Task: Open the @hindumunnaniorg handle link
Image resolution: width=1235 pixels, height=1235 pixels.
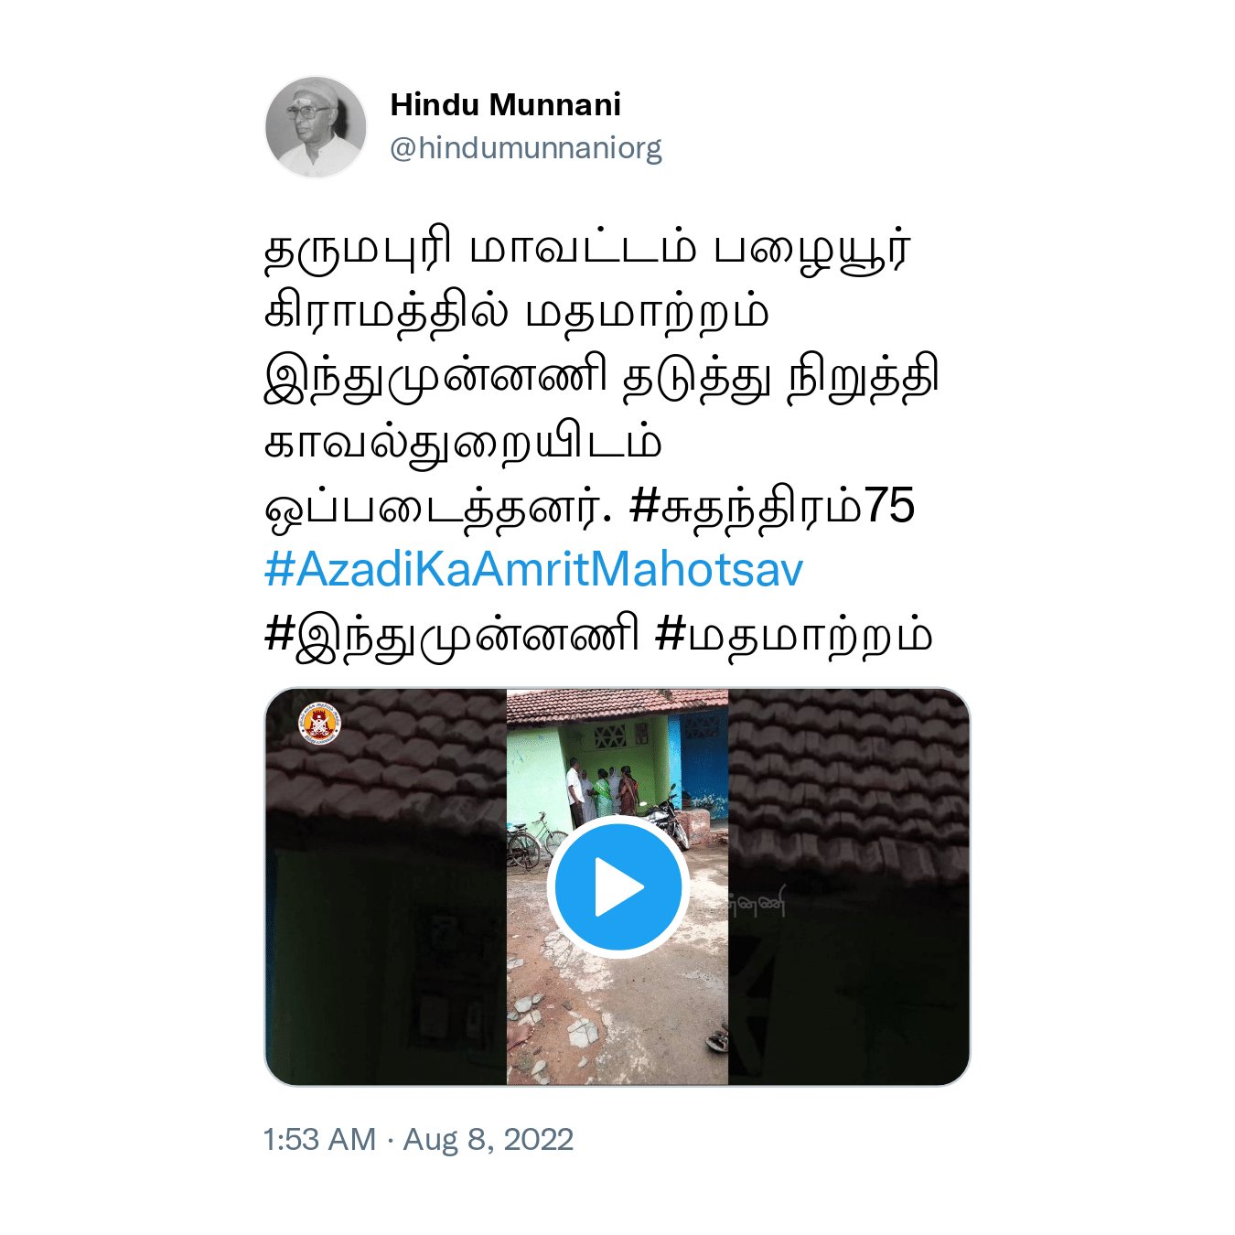Action: click(526, 148)
